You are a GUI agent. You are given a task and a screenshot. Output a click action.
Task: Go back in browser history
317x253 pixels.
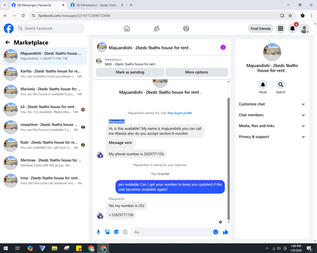point(5,16)
